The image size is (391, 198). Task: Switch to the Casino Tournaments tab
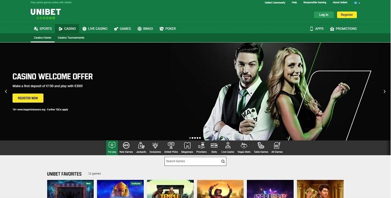click(71, 37)
